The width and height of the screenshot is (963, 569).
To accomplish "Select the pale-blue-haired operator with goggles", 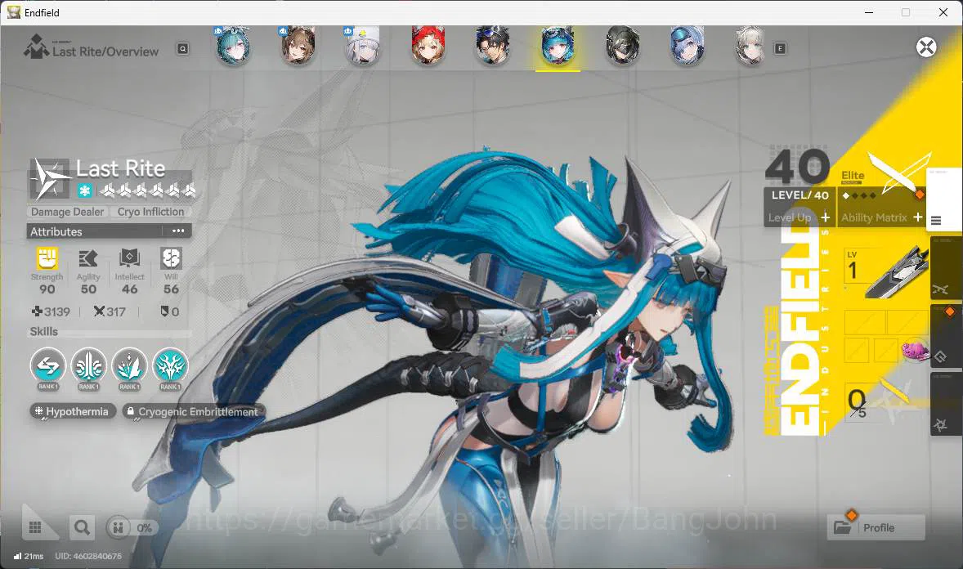I will coord(687,46).
